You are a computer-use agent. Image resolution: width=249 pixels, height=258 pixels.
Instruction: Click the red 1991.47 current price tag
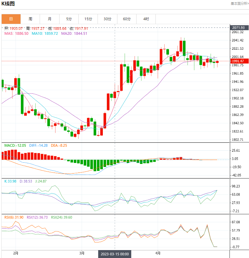coord(239,61)
